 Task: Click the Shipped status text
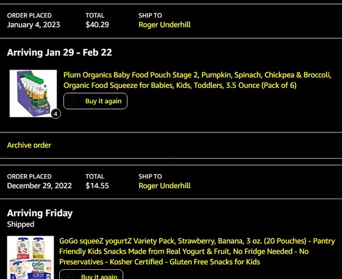(21, 224)
